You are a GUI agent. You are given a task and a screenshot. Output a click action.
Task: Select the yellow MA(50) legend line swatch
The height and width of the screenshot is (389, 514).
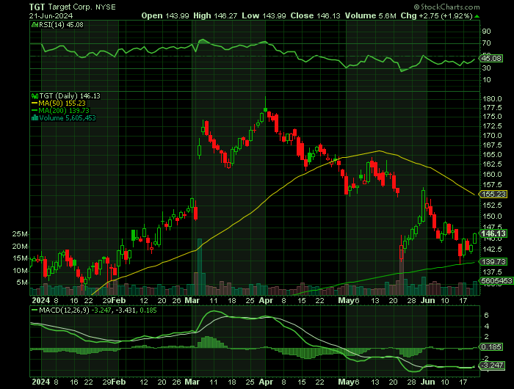coord(35,103)
